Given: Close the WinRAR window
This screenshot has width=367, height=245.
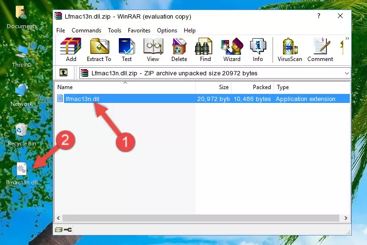Looking at the screenshot, I should tap(340, 16).
